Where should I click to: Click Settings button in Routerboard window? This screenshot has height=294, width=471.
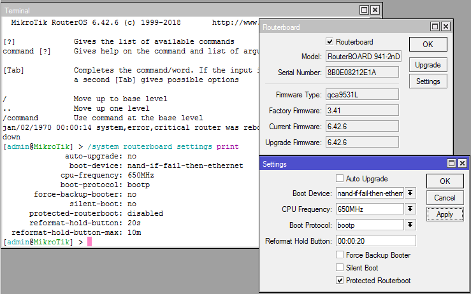(428, 81)
